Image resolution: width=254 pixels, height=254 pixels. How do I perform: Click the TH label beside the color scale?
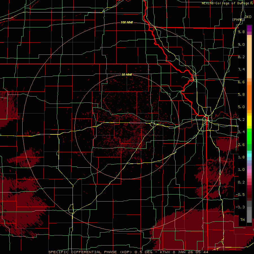coord(242,220)
